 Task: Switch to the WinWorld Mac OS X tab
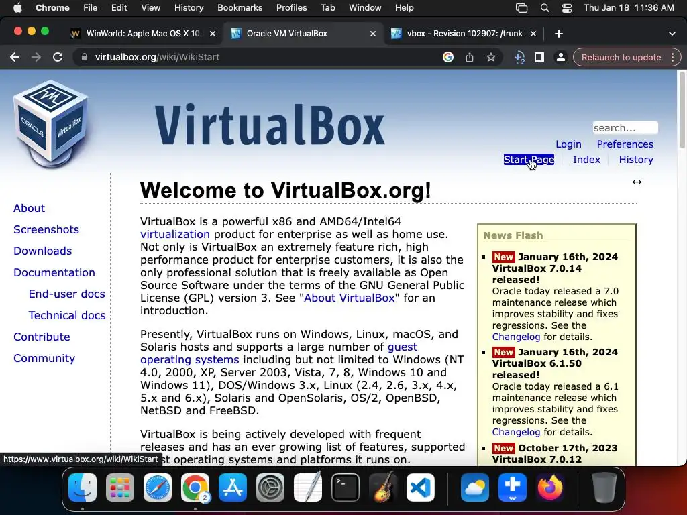142,34
